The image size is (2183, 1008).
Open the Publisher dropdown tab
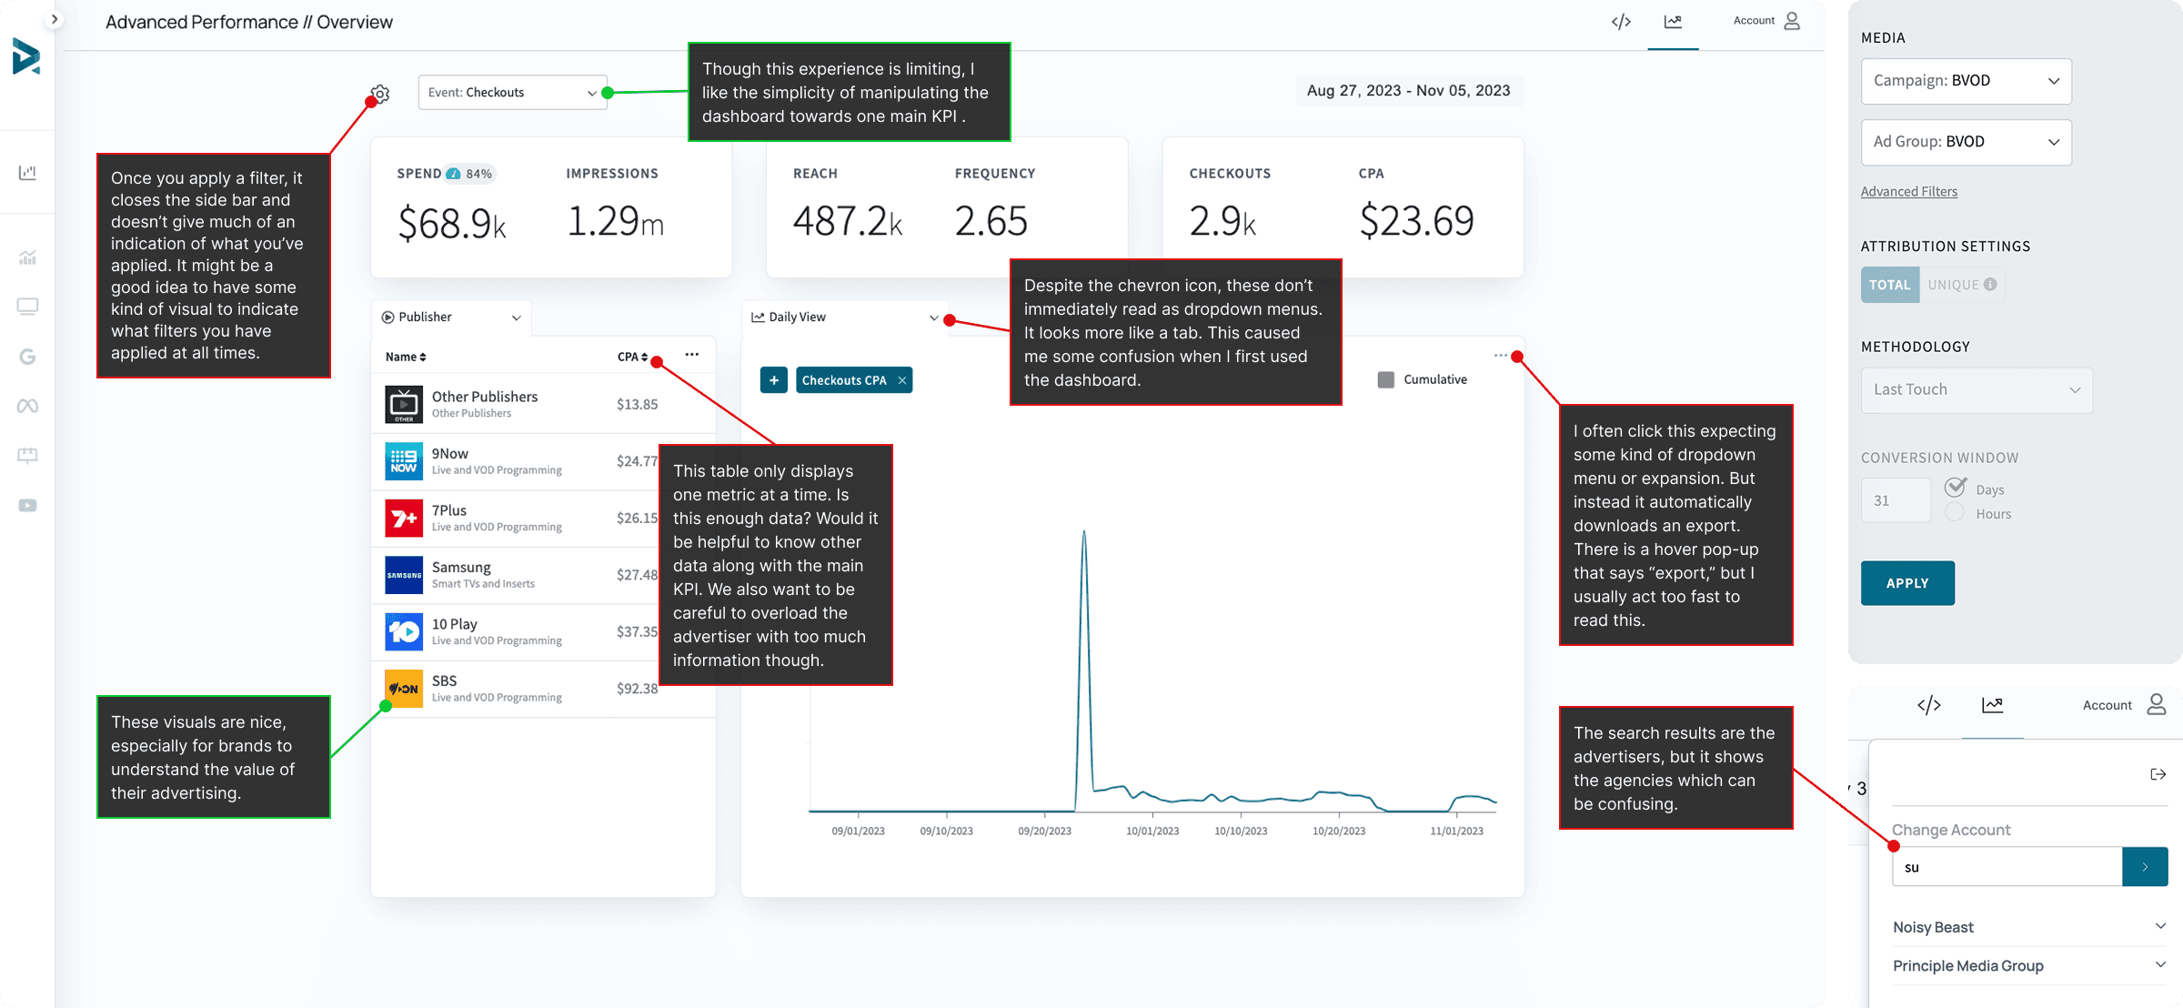(x=451, y=318)
